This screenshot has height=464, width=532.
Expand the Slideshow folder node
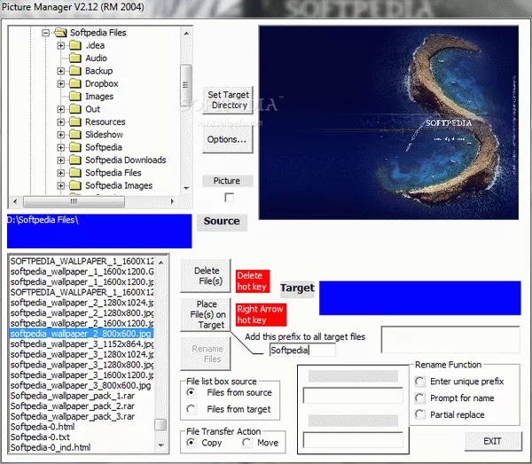[x=60, y=135]
